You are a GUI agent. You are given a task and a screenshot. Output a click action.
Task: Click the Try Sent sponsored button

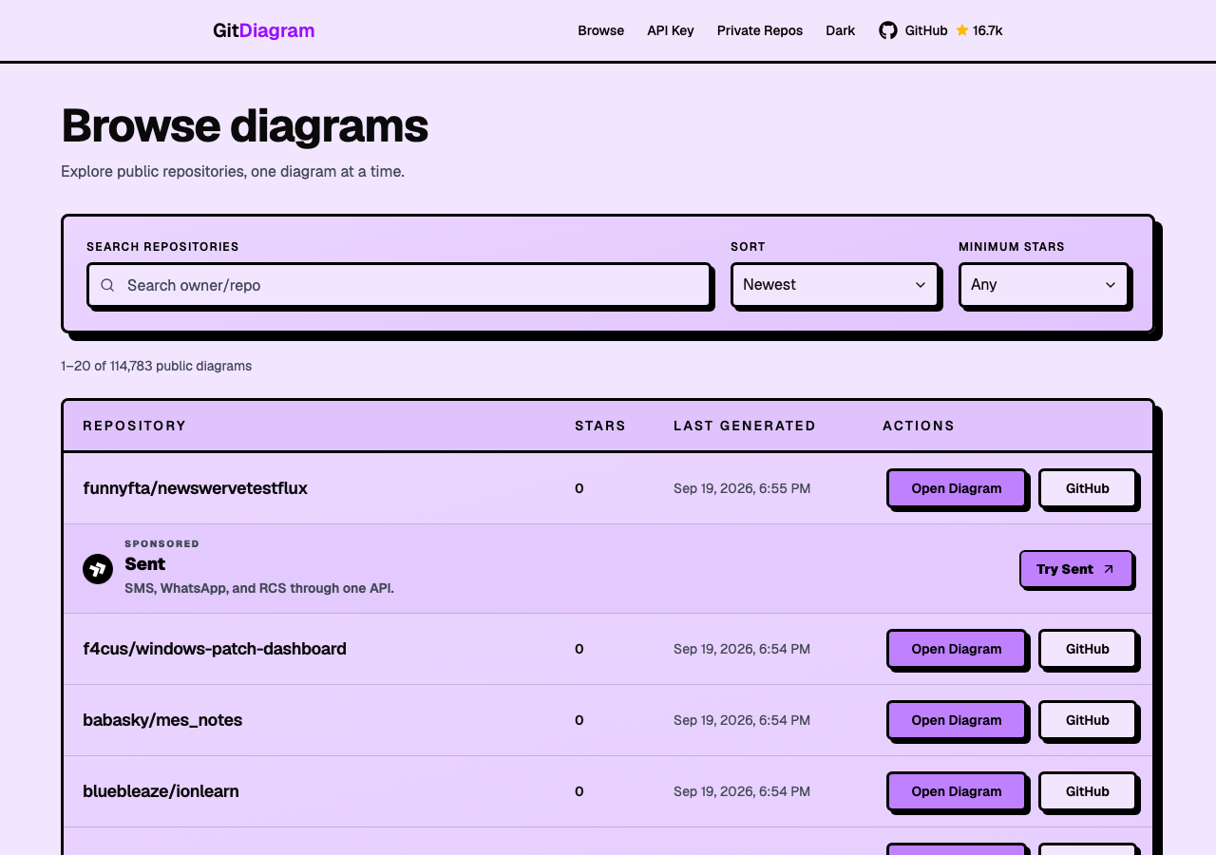click(1076, 569)
